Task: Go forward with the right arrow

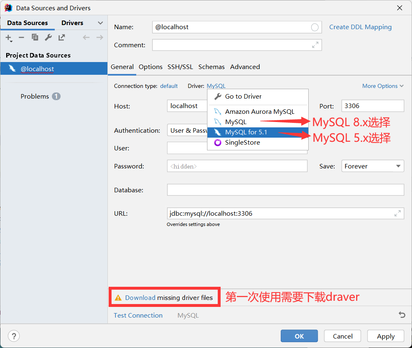Action: coord(100,37)
